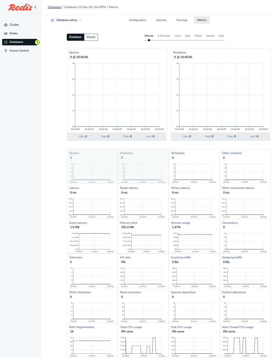Set the time range to 5 Minutes
This screenshot has height=358, width=272.
click(x=164, y=36)
